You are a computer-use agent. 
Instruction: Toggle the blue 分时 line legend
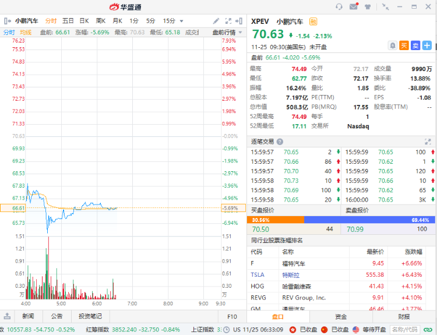tap(9, 32)
